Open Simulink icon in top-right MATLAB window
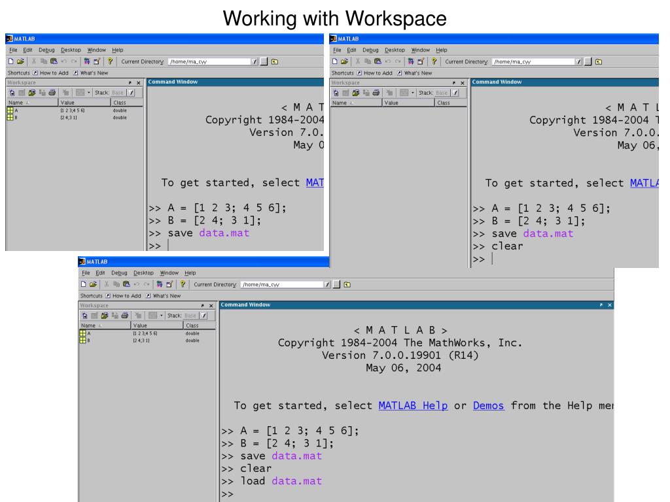Viewport: 670px width, 502px height. 411,61
